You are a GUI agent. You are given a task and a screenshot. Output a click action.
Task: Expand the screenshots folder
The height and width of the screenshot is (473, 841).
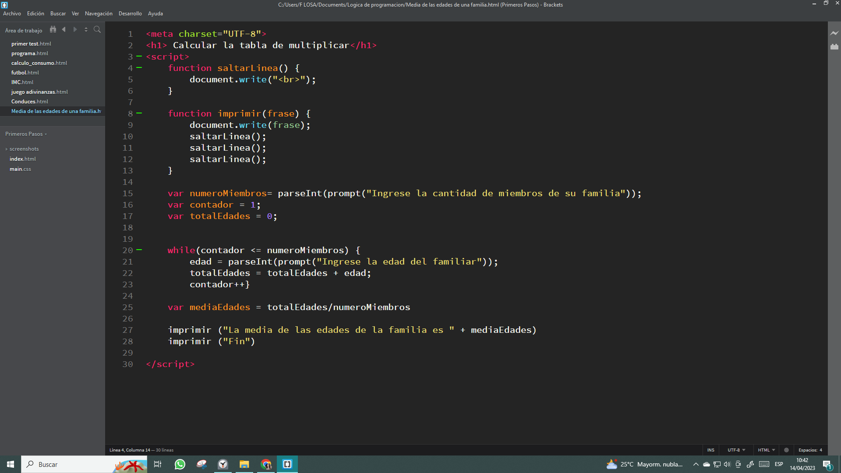coord(24,149)
